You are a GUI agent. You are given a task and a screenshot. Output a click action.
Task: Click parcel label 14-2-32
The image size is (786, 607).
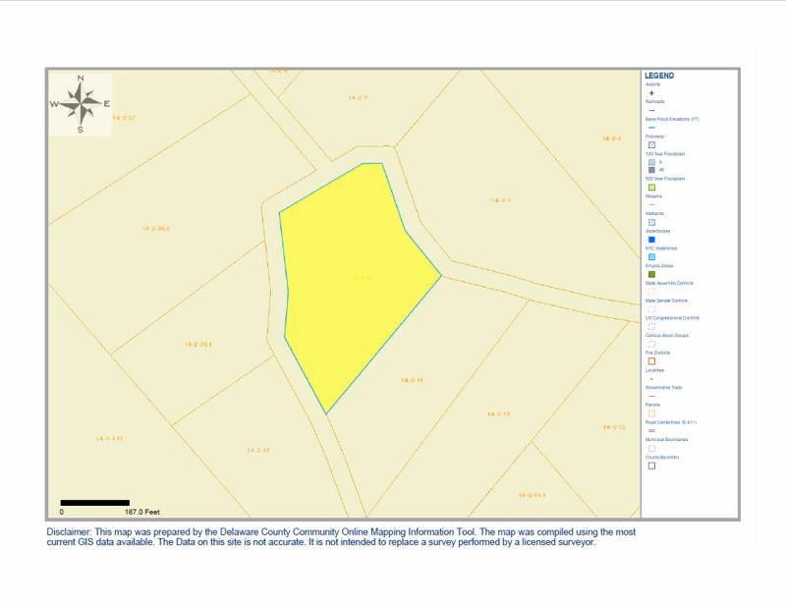click(x=258, y=450)
